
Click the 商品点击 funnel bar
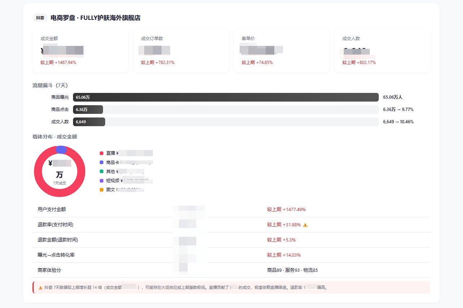click(88, 110)
